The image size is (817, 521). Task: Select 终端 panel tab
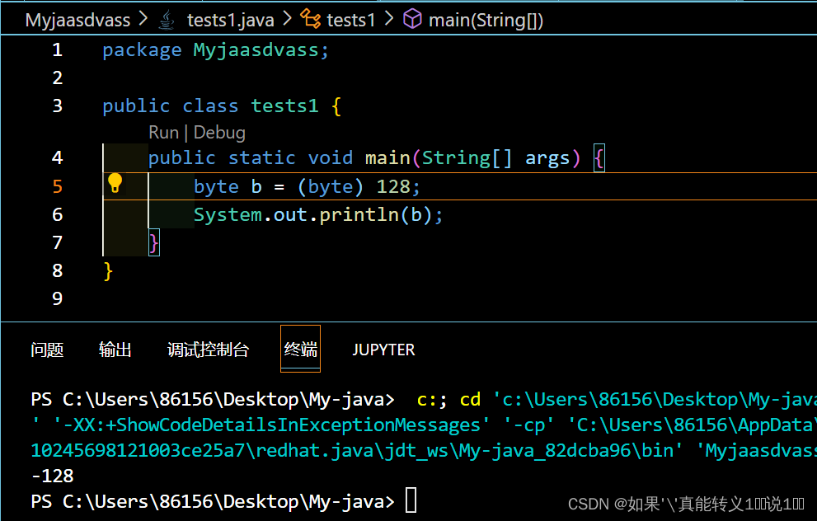pos(300,349)
